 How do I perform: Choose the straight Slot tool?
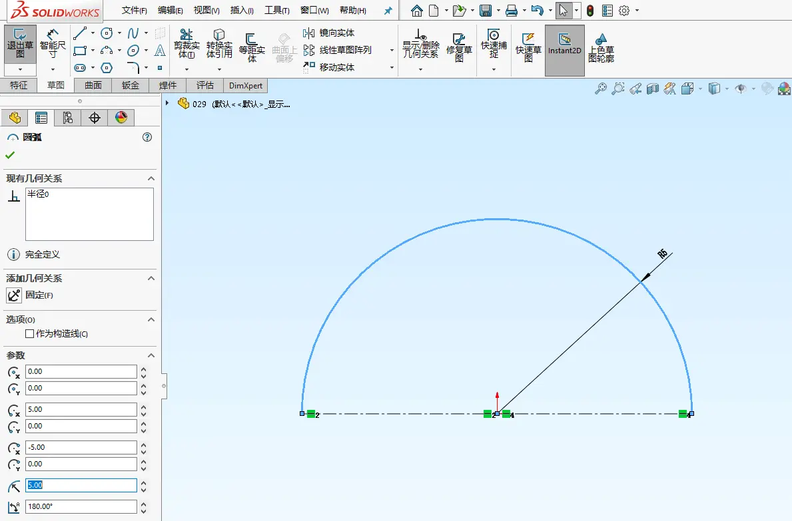pos(80,68)
